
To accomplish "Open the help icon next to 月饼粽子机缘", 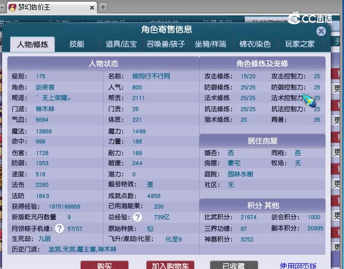I will [59, 228].
